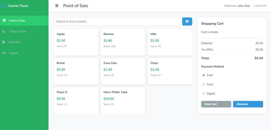271x130 pixels.
Task: Add Chips product card to cart
Action: click(x=170, y=71)
